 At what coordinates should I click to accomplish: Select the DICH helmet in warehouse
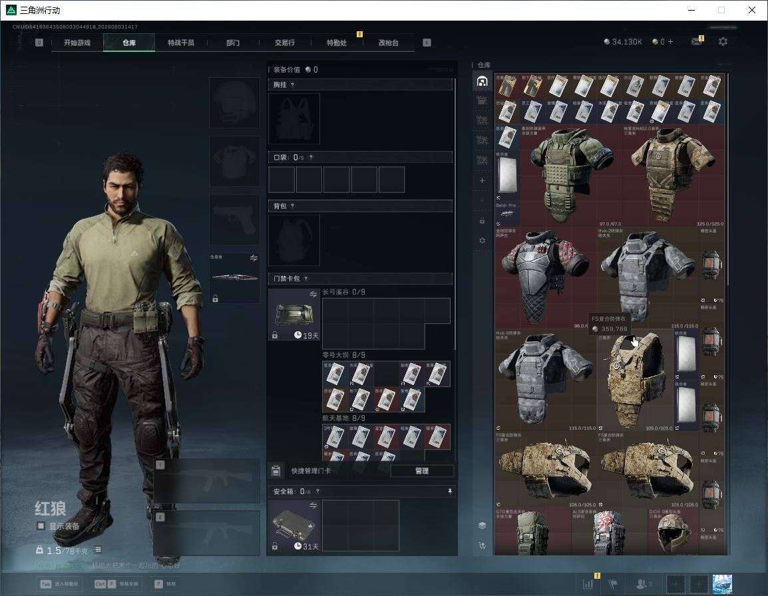[674, 532]
